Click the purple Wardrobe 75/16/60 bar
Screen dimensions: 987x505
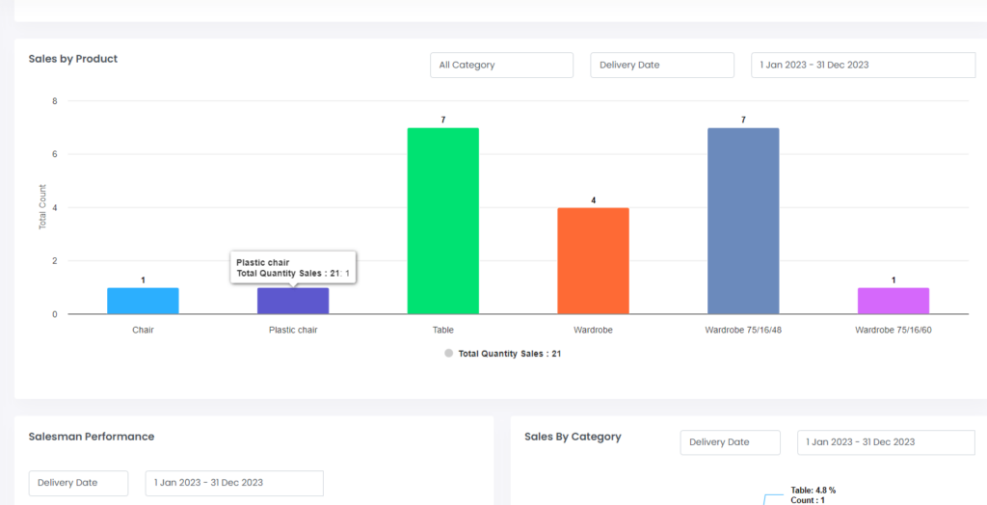click(x=894, y=301)
